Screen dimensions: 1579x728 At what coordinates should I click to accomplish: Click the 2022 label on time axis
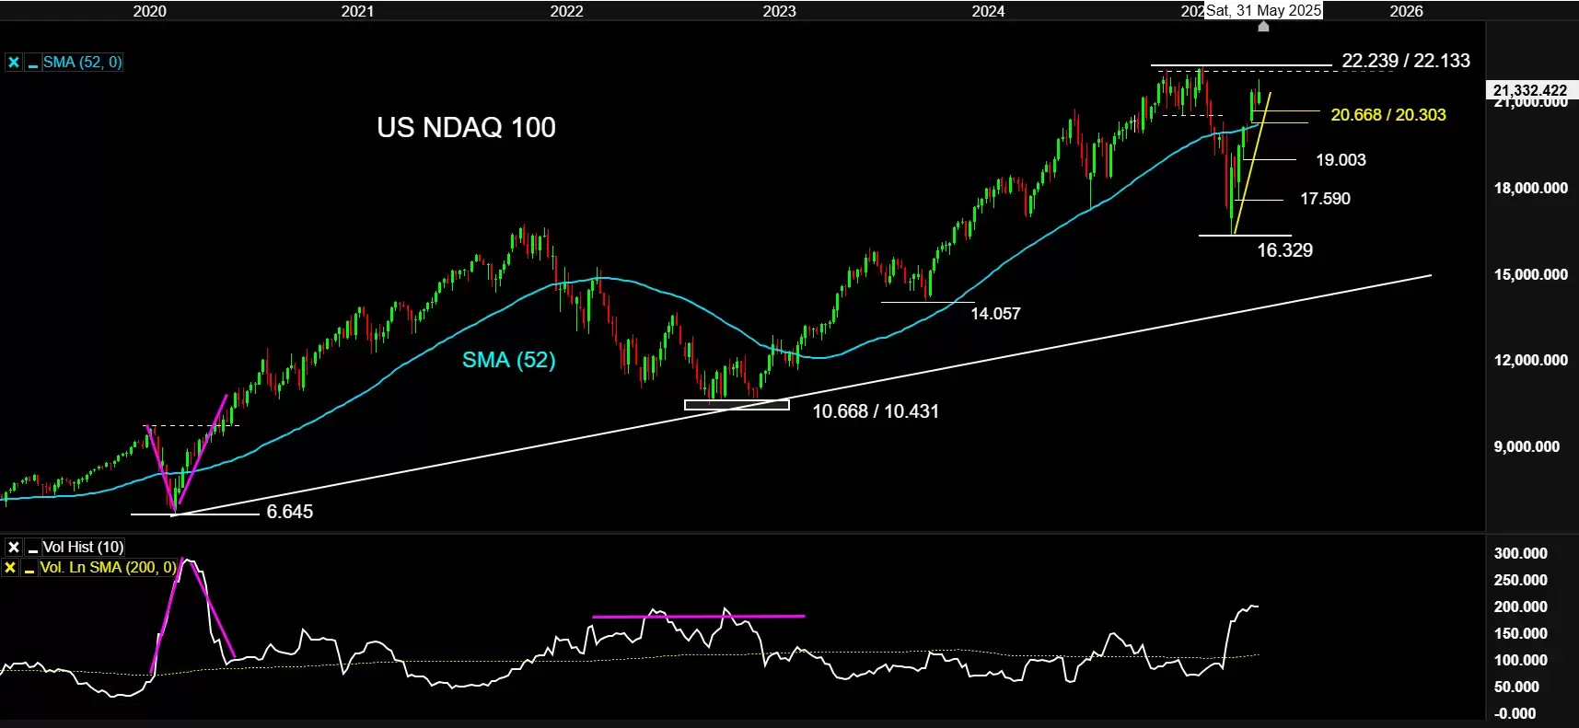click(566, 11)
